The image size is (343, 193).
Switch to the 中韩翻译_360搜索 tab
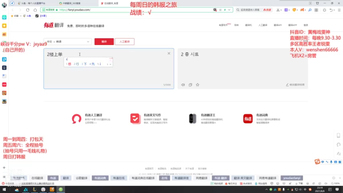click(72, 3)
